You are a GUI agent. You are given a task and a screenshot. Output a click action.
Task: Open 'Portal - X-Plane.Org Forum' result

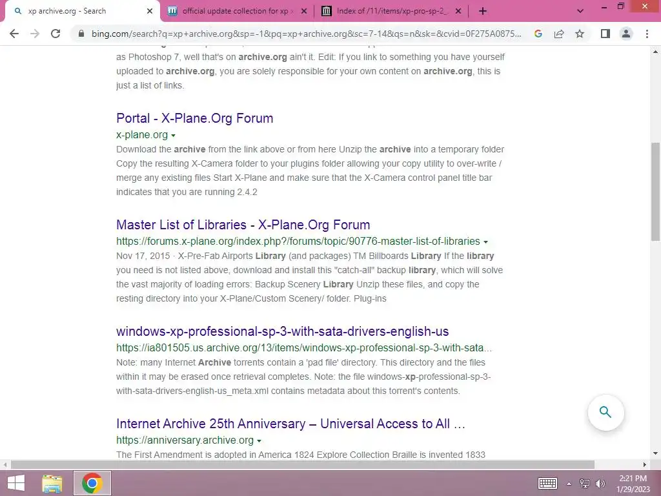[x=194, y=118]
